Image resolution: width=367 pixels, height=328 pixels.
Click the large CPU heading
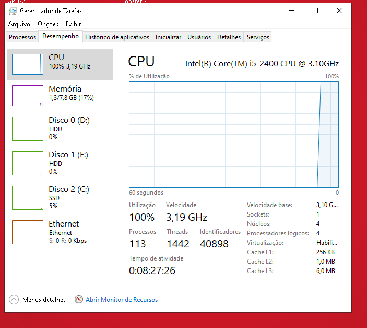pyautogui.click(x=141, y=62)
